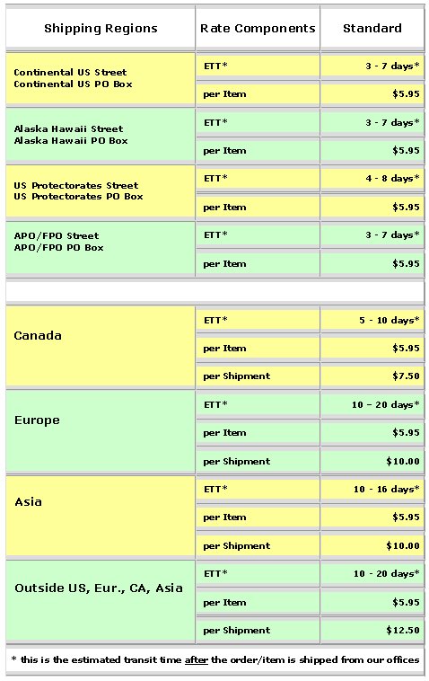
Task: Click the Asia region cell
Action: 101,516
